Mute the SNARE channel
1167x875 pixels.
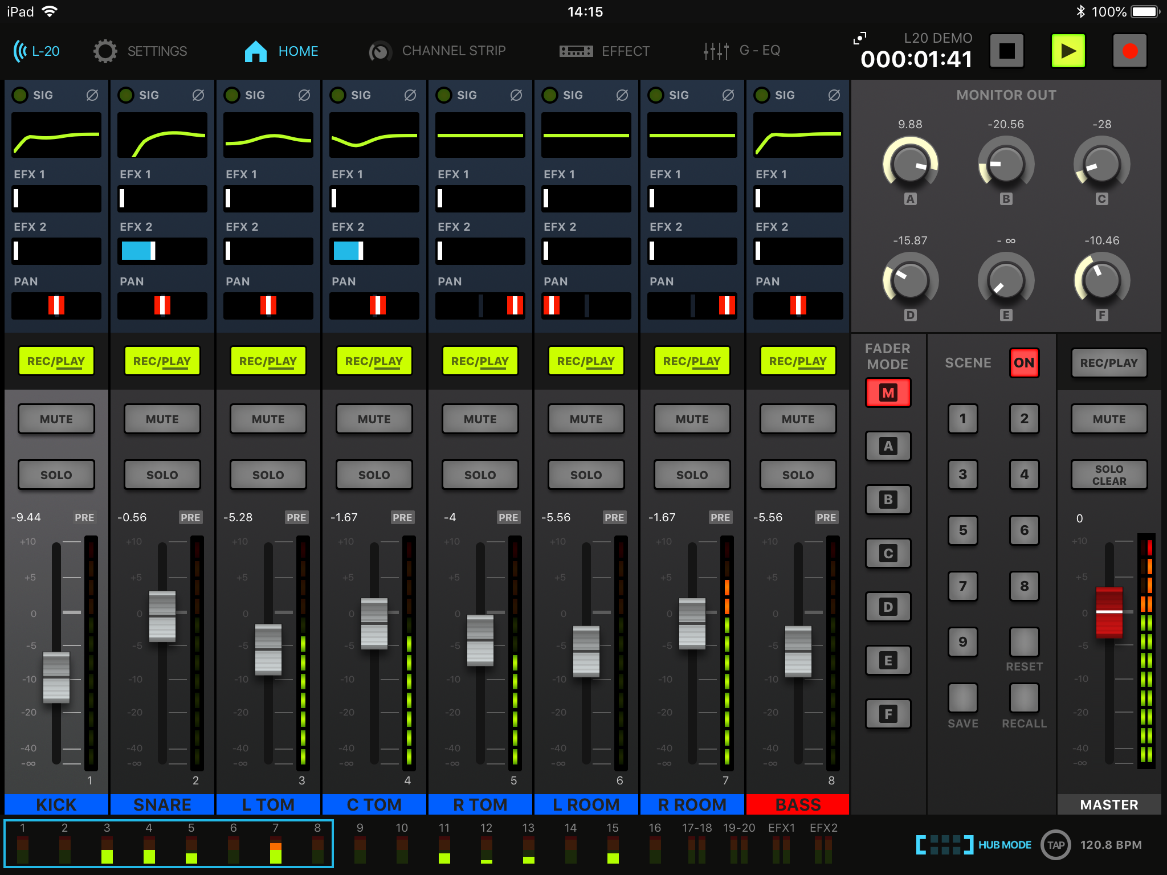(162, 419)
